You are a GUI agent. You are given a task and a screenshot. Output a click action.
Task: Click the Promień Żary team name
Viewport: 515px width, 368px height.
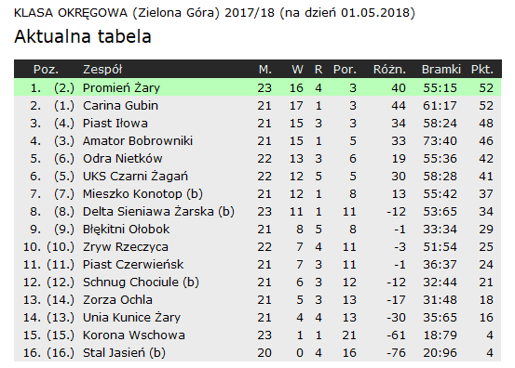point(121,88)
